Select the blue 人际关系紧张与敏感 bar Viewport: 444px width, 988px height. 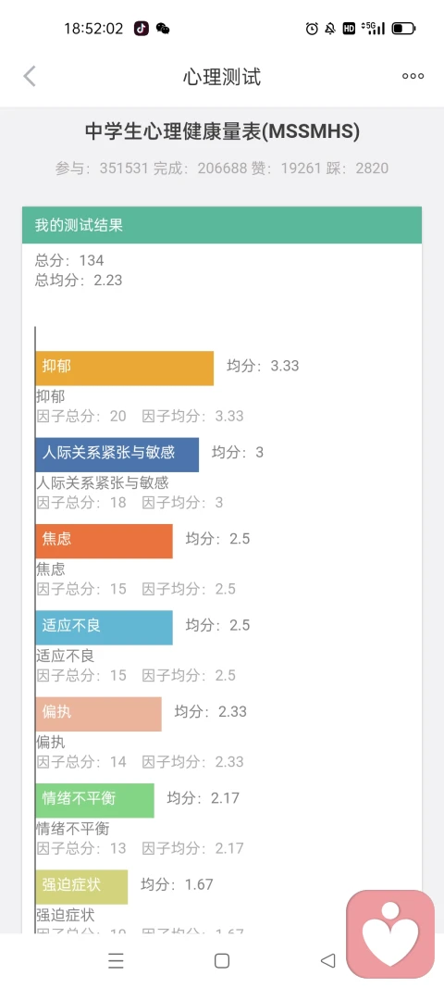117,455
